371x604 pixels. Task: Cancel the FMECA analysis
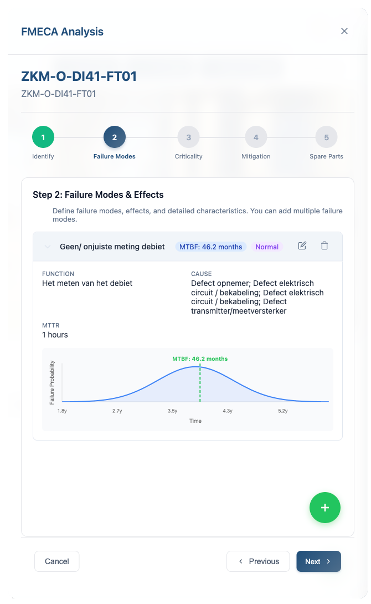(56, 561)
